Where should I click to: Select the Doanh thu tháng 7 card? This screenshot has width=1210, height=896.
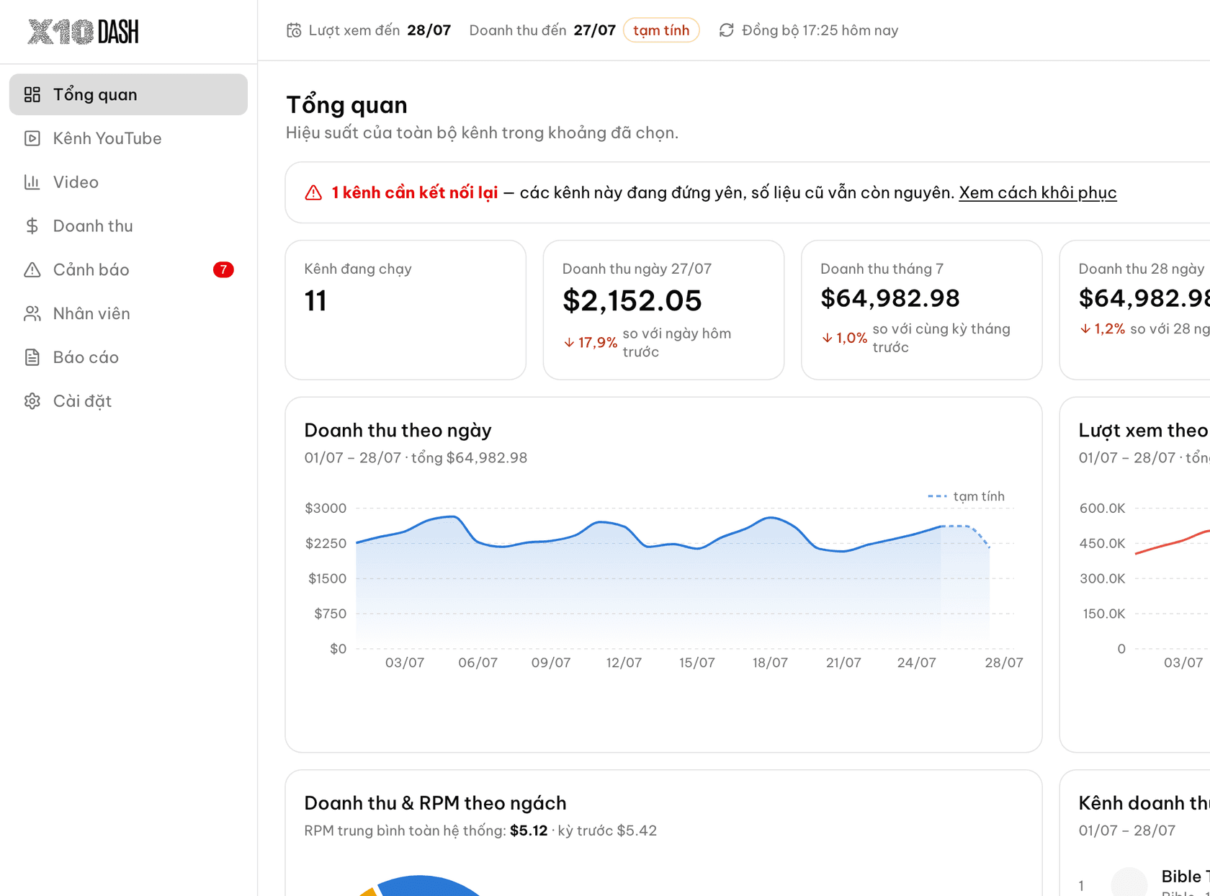(x=921, y=310)
